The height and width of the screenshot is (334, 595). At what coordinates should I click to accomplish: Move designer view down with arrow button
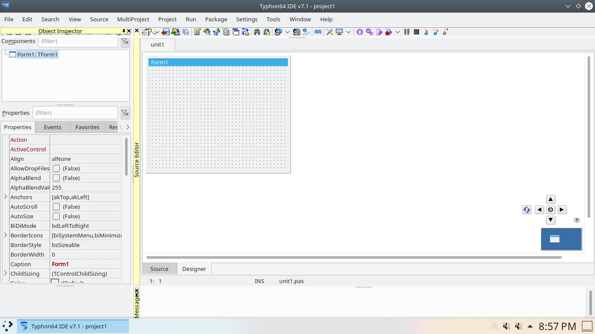[x=551, y=220]
